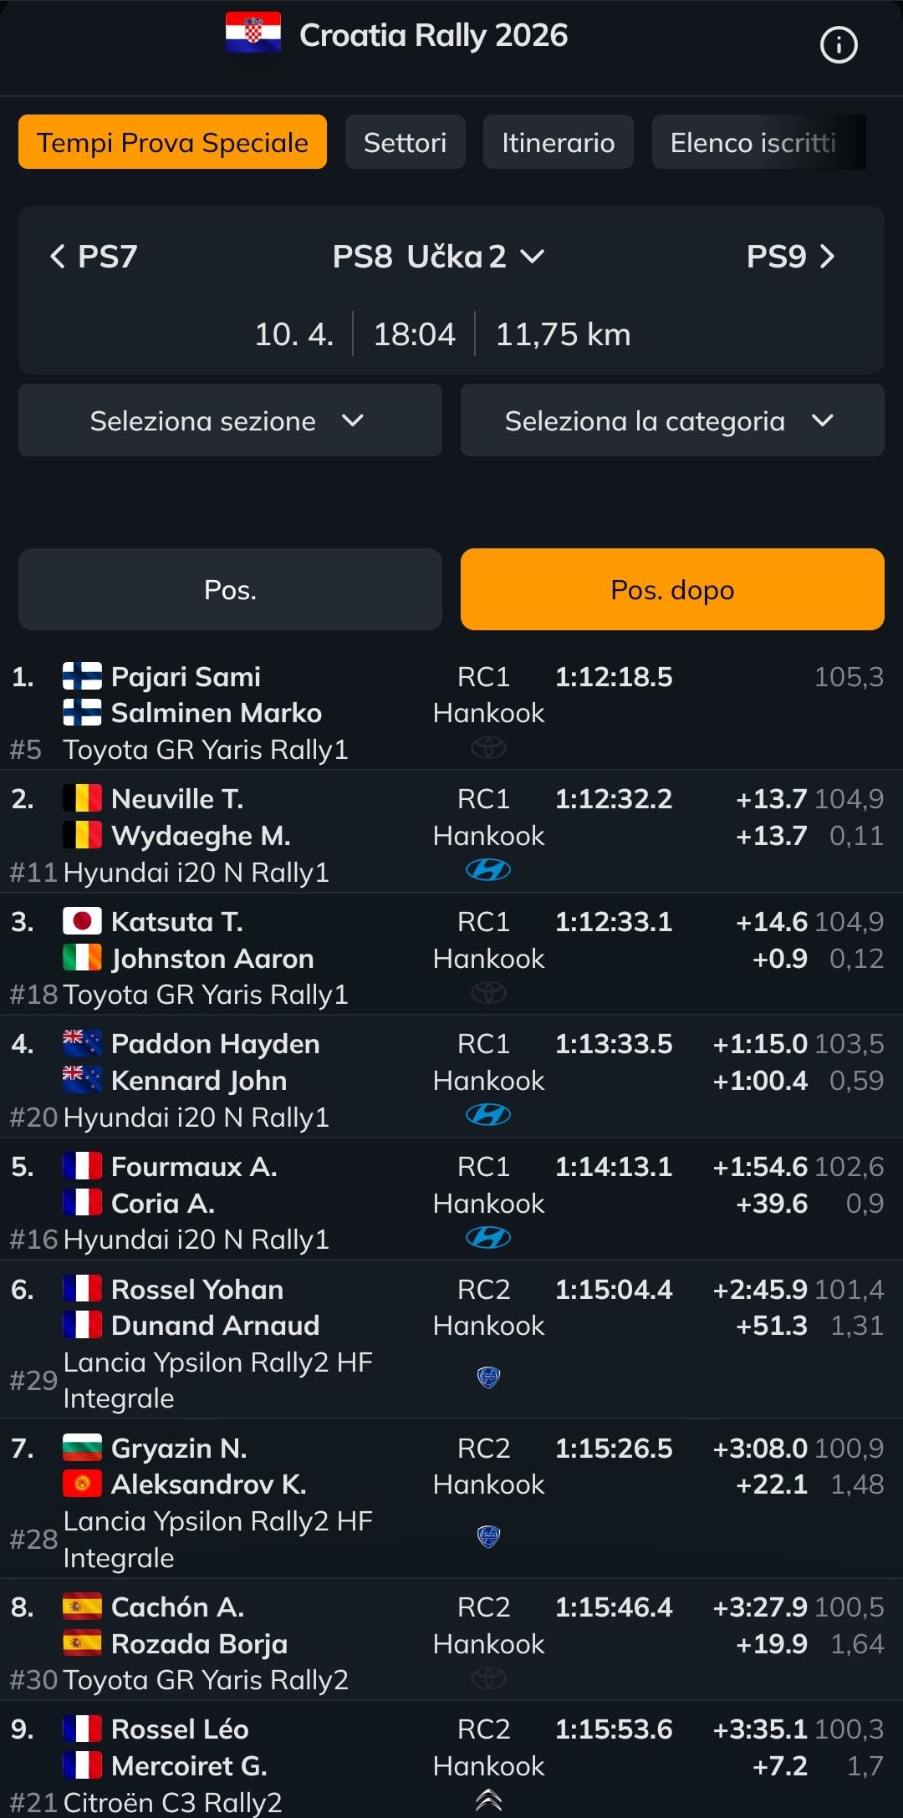Click Japan flag next to Katsuta T.
This screenshot has height=1818, width=903.
coord(82,921)
